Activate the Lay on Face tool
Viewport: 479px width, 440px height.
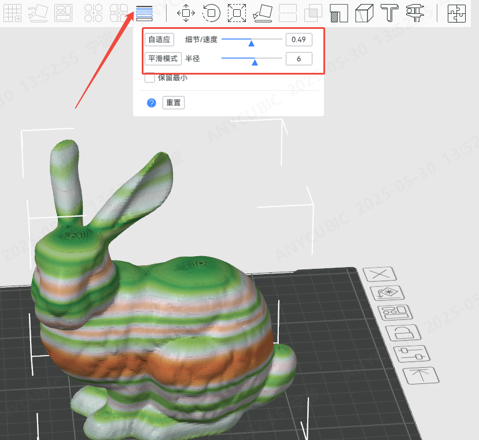point(263,13)
